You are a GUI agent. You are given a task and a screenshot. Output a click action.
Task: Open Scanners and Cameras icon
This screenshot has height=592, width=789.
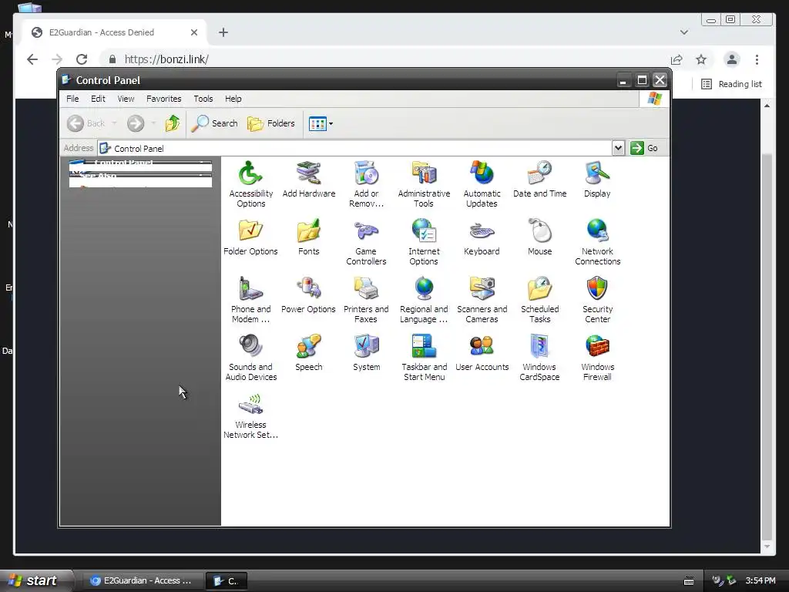482,300
